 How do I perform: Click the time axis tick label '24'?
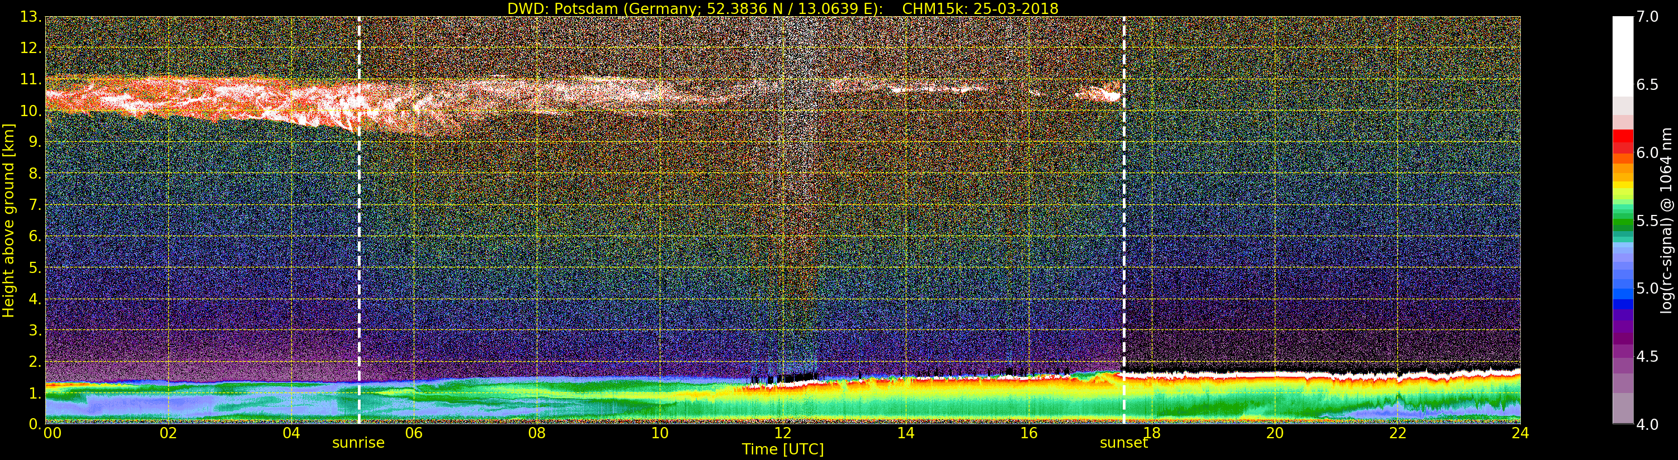click(1520, 433)
